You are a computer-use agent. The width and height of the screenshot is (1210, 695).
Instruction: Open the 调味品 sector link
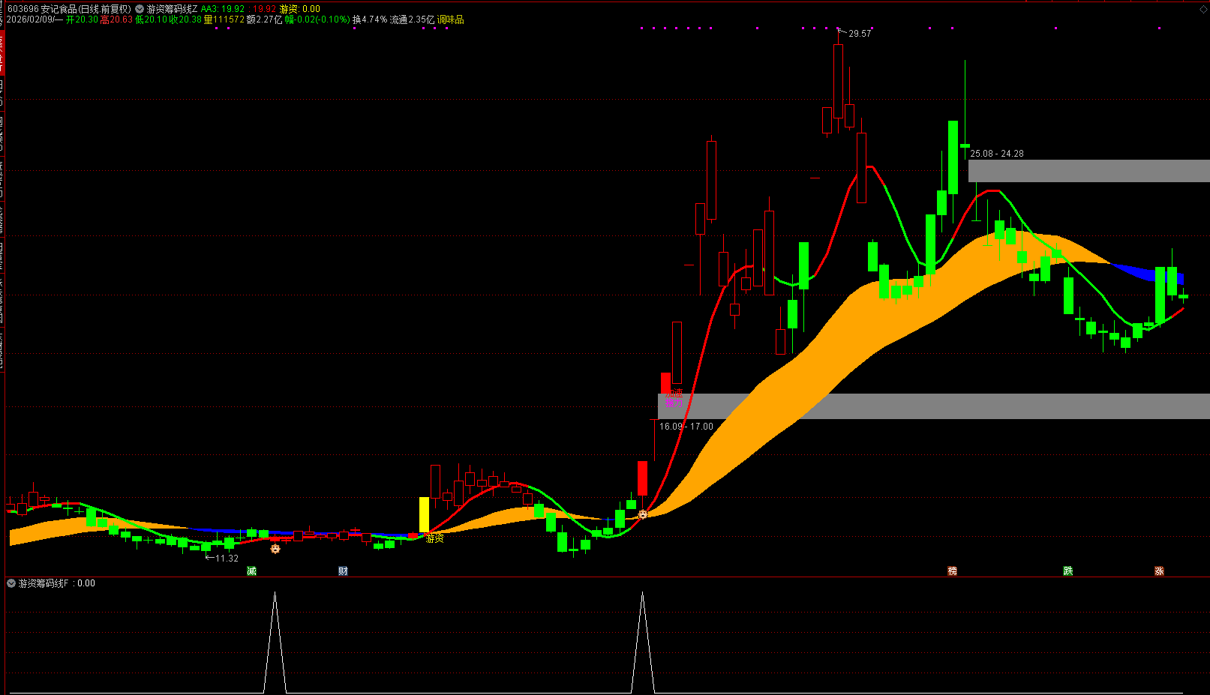[x=450, y=19]
